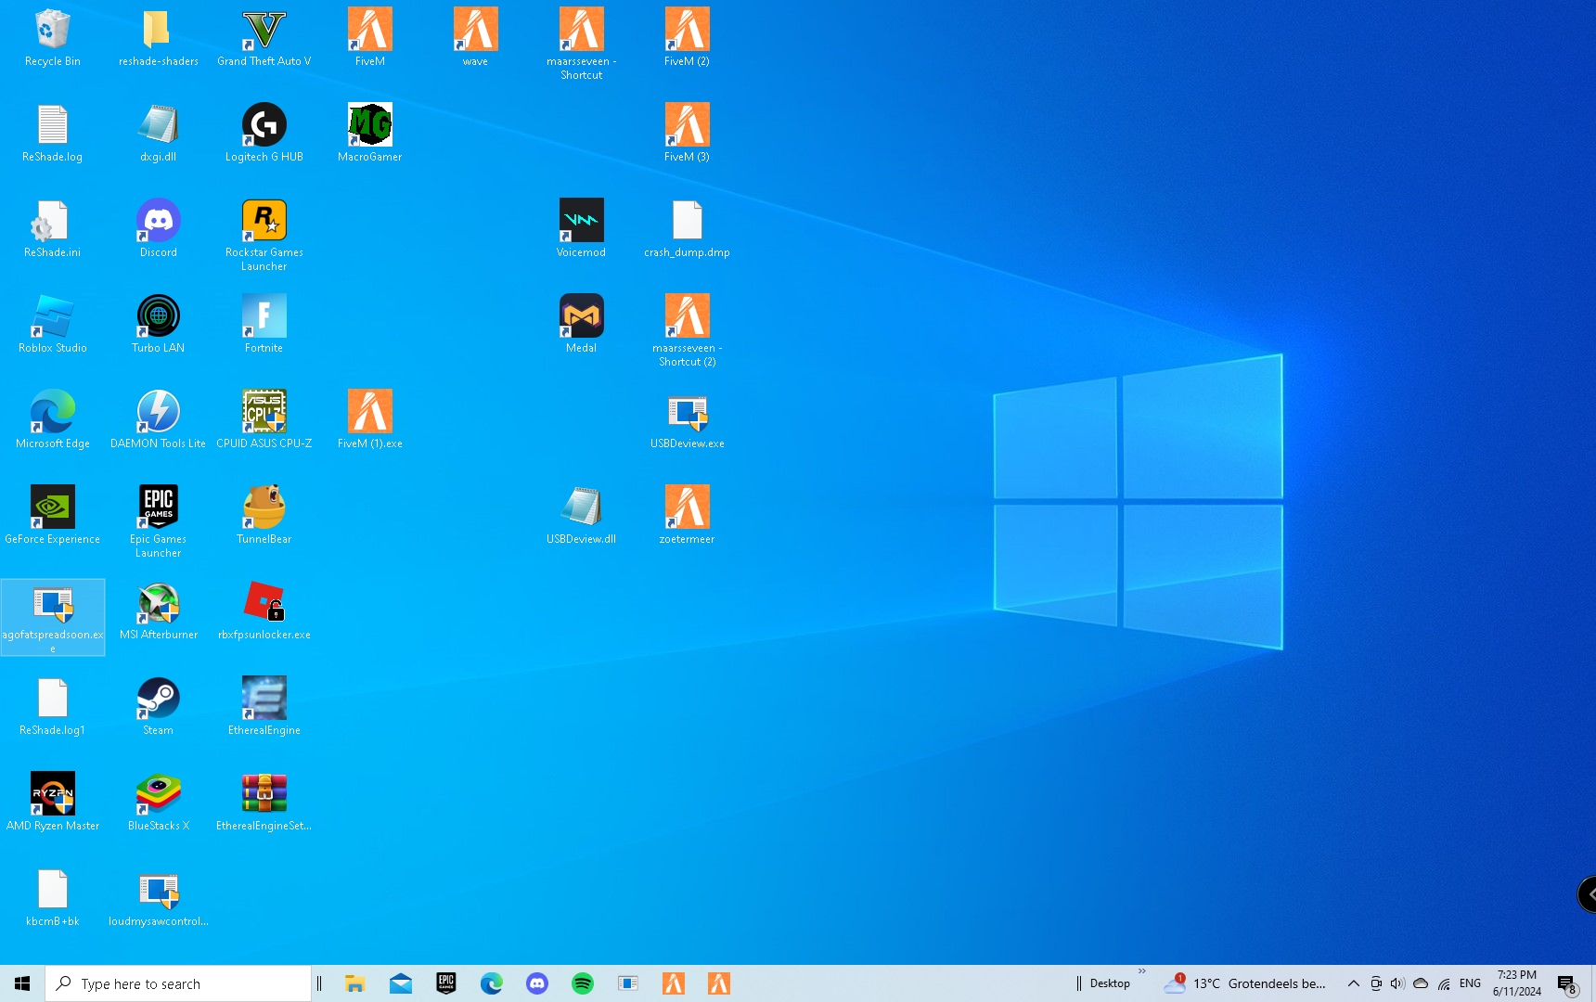This screenshot has width=1596, height=1002.
Task: Select the Fortnite shortcut
Action: click(264, 324)
